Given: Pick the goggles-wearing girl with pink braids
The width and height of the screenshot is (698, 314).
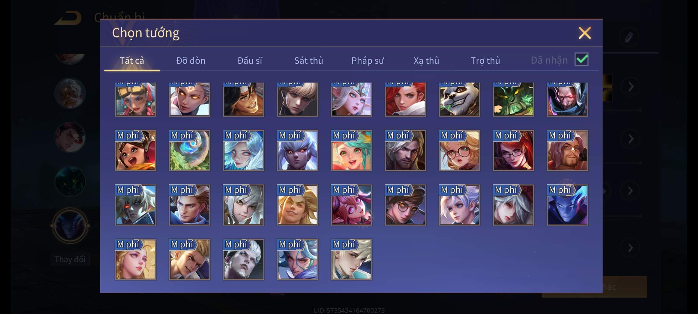Looking at the screenshot, I should (x=136, y=99).
